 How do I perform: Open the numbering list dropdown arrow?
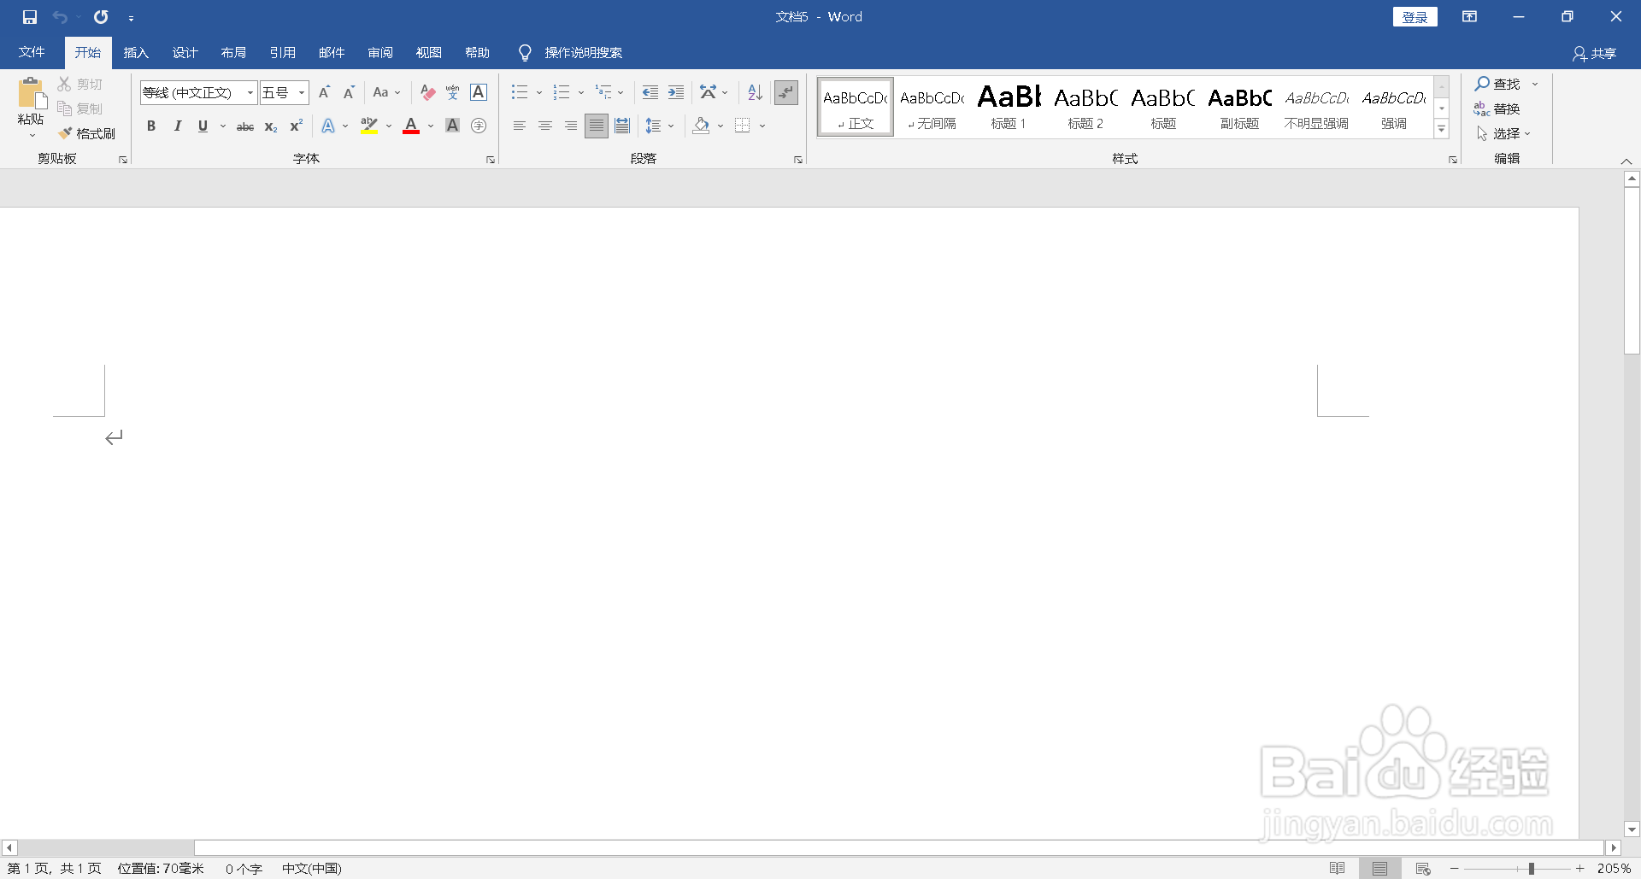pyautogui.click(x=581, y=92)
